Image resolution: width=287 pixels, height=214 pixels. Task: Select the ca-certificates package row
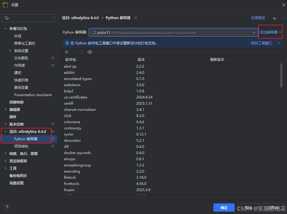tap(172, 97)
